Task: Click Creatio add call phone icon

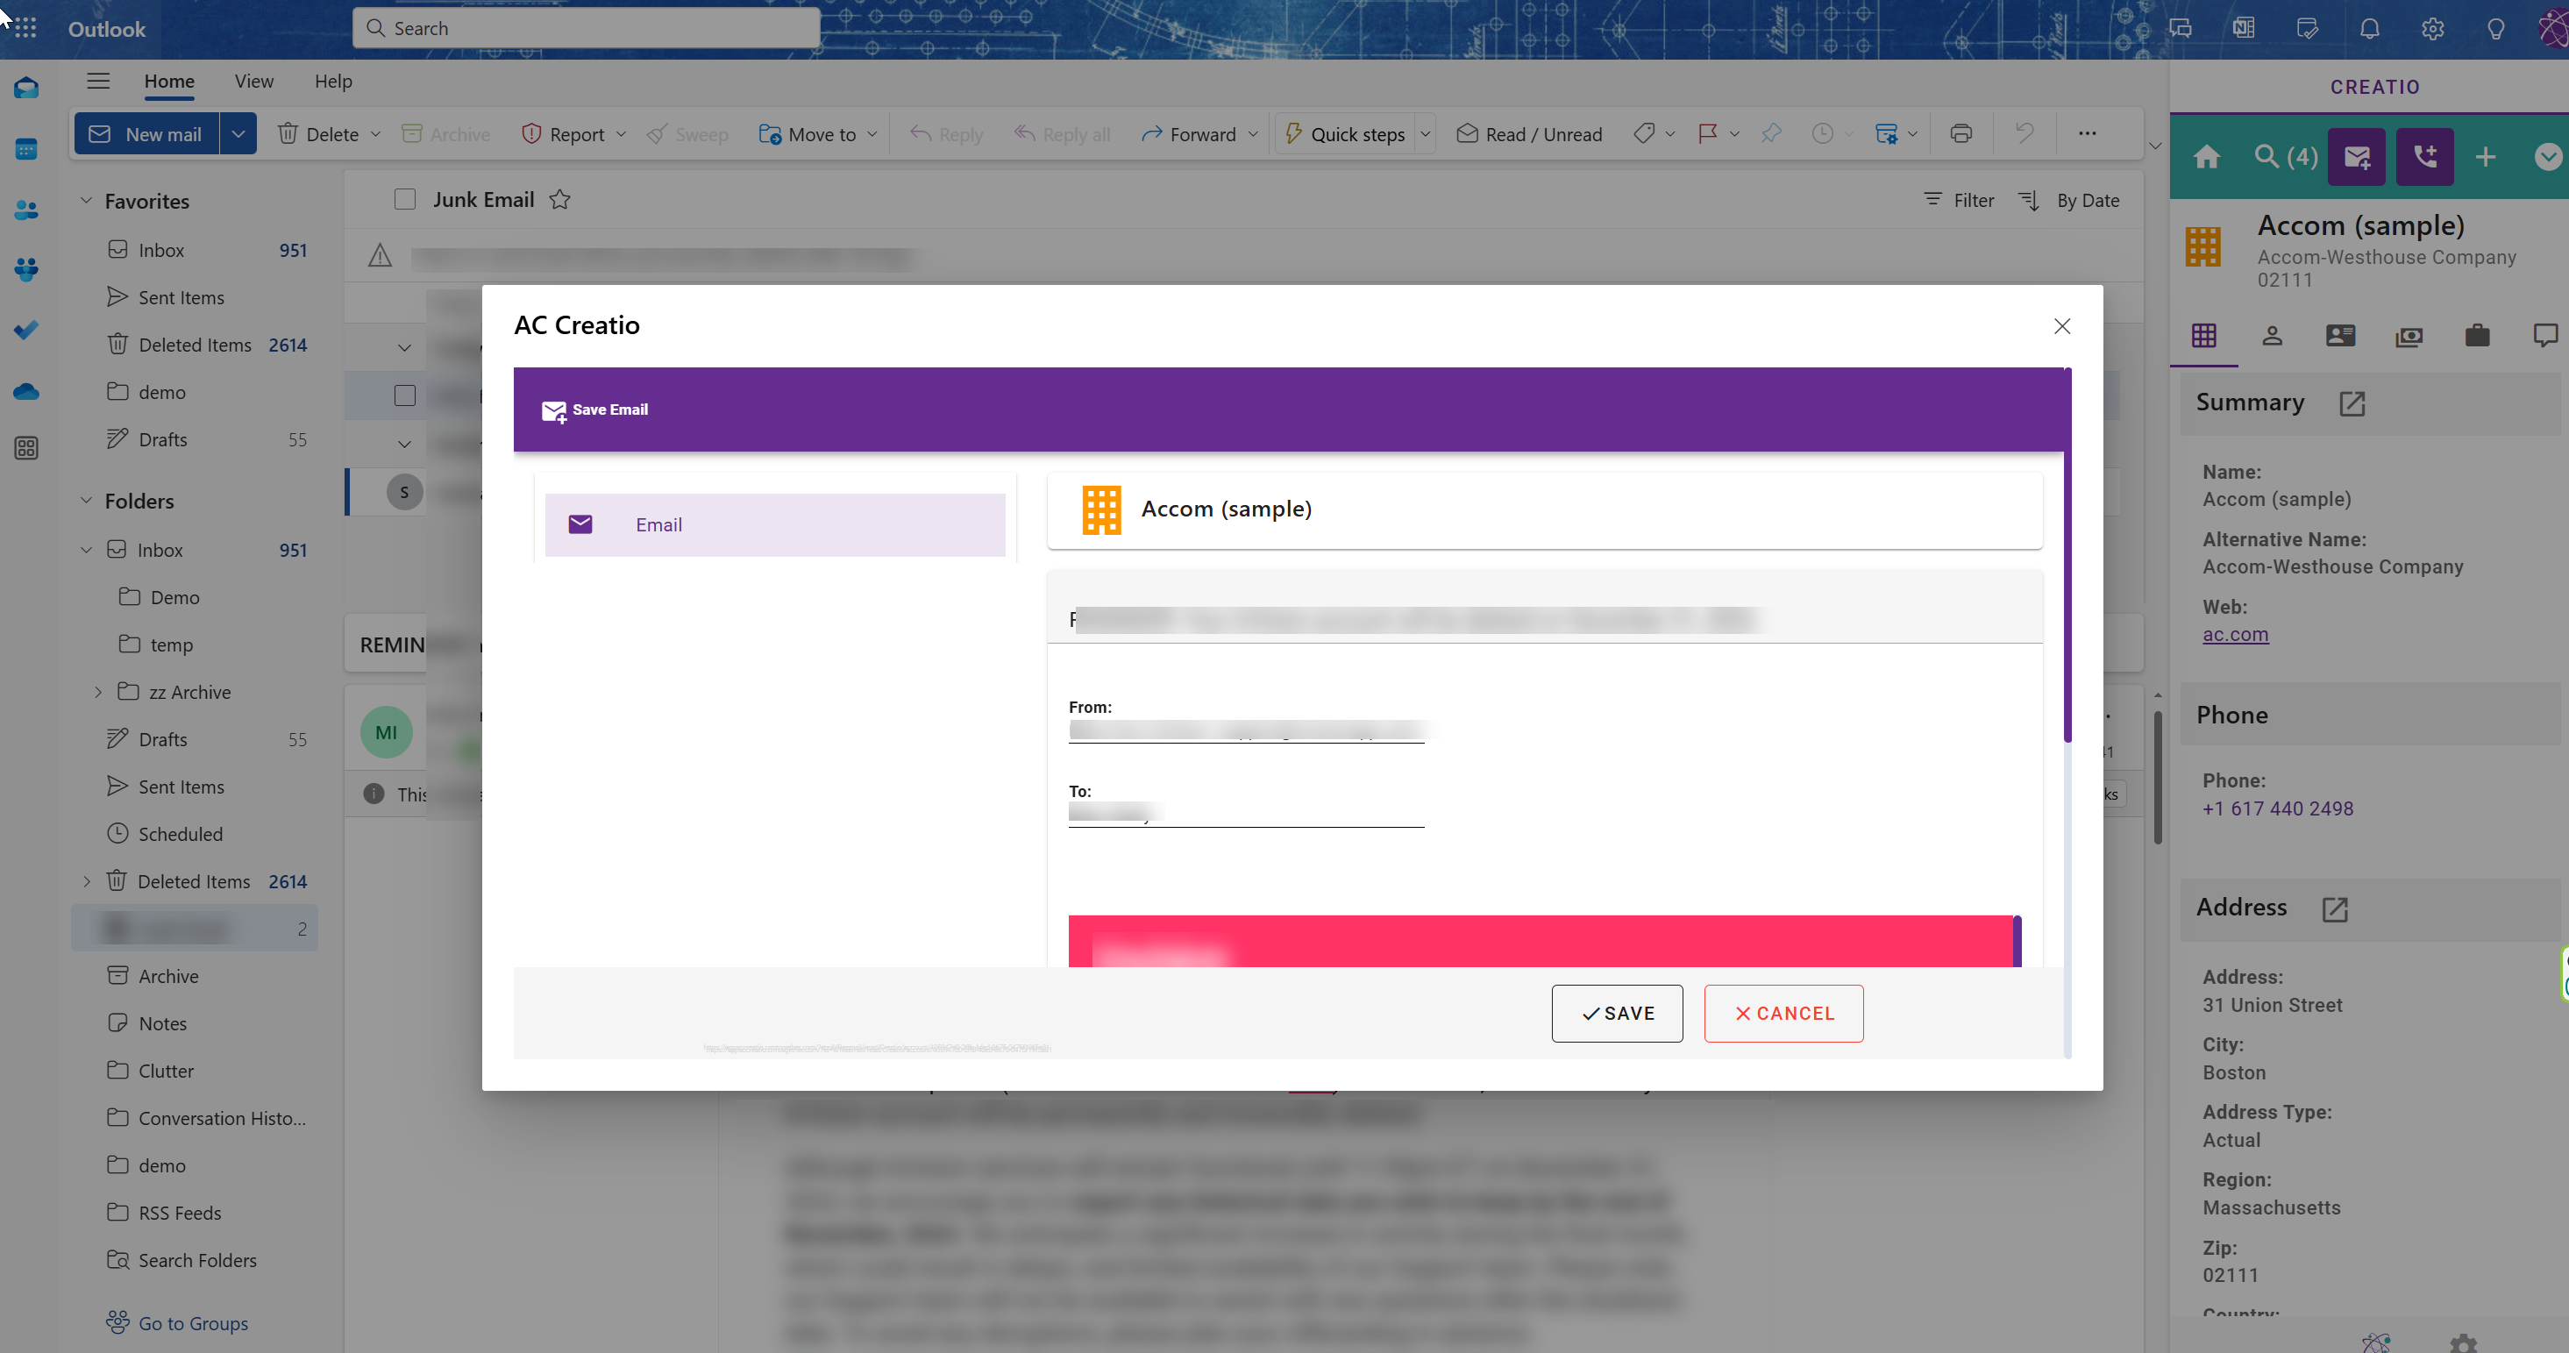Action: tap(2425, 157)
